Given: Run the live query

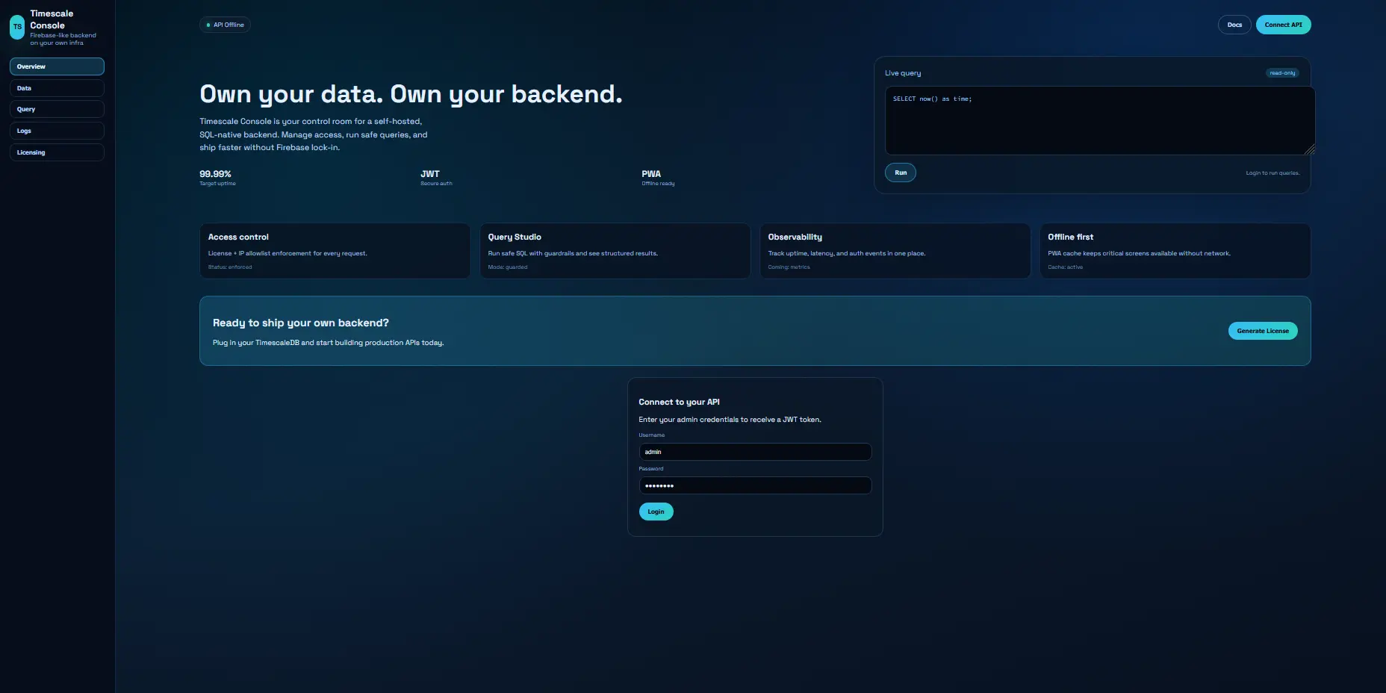Looking at the screenshot, I should [x=900, y=173].
